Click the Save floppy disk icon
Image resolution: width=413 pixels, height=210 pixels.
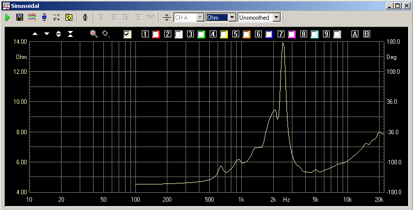tap(20, 17)
